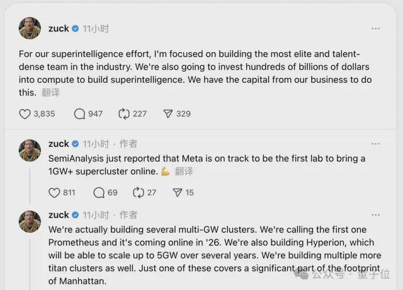Translate the SemiAnalysis supercluster reply
403x290 pixels.
click(x=184, y=171)
